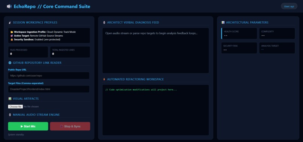Screen dimensions: 303x142
Task: Focus the Target Files comma-separated input
Action: (x=49, y=89)
